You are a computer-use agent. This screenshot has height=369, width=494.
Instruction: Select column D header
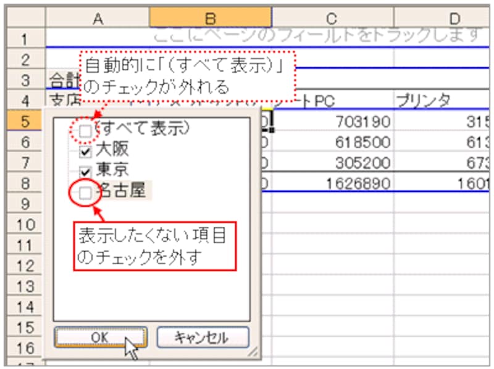442,19
